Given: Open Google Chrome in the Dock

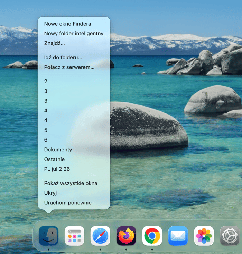Looking at the screenshot, I should [152, 236].
